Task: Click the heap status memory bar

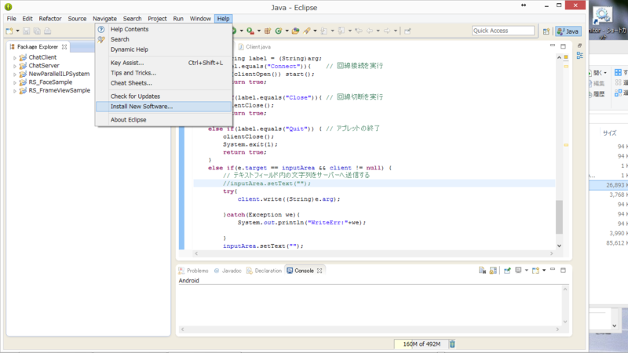Action: (422, 344)
